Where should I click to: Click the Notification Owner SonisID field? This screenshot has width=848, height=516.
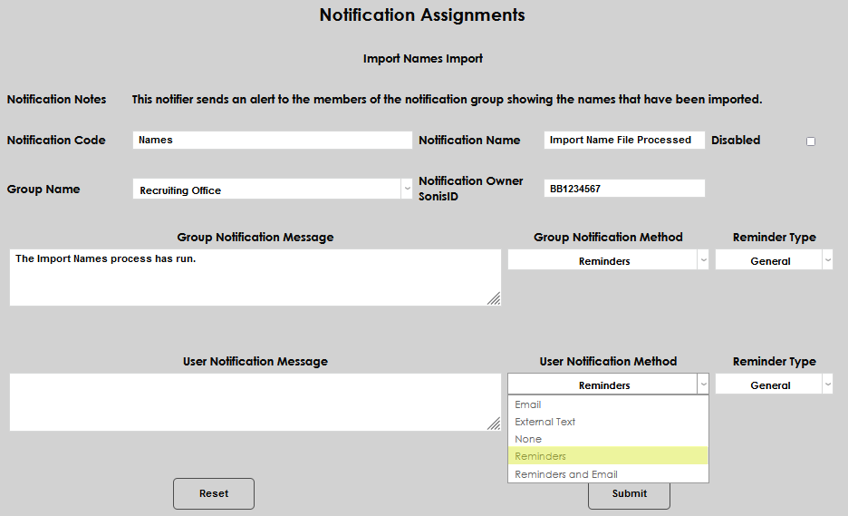tap(624, 189)
